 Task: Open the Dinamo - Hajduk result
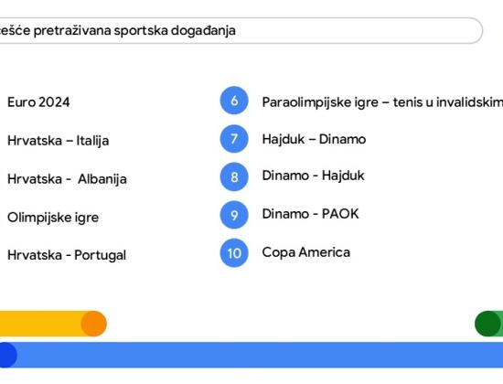314,176
